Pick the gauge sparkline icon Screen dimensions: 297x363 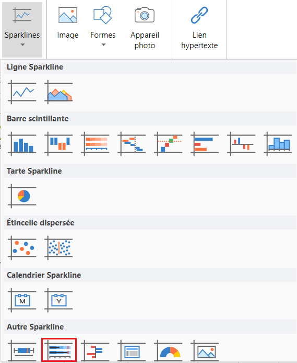168,351
